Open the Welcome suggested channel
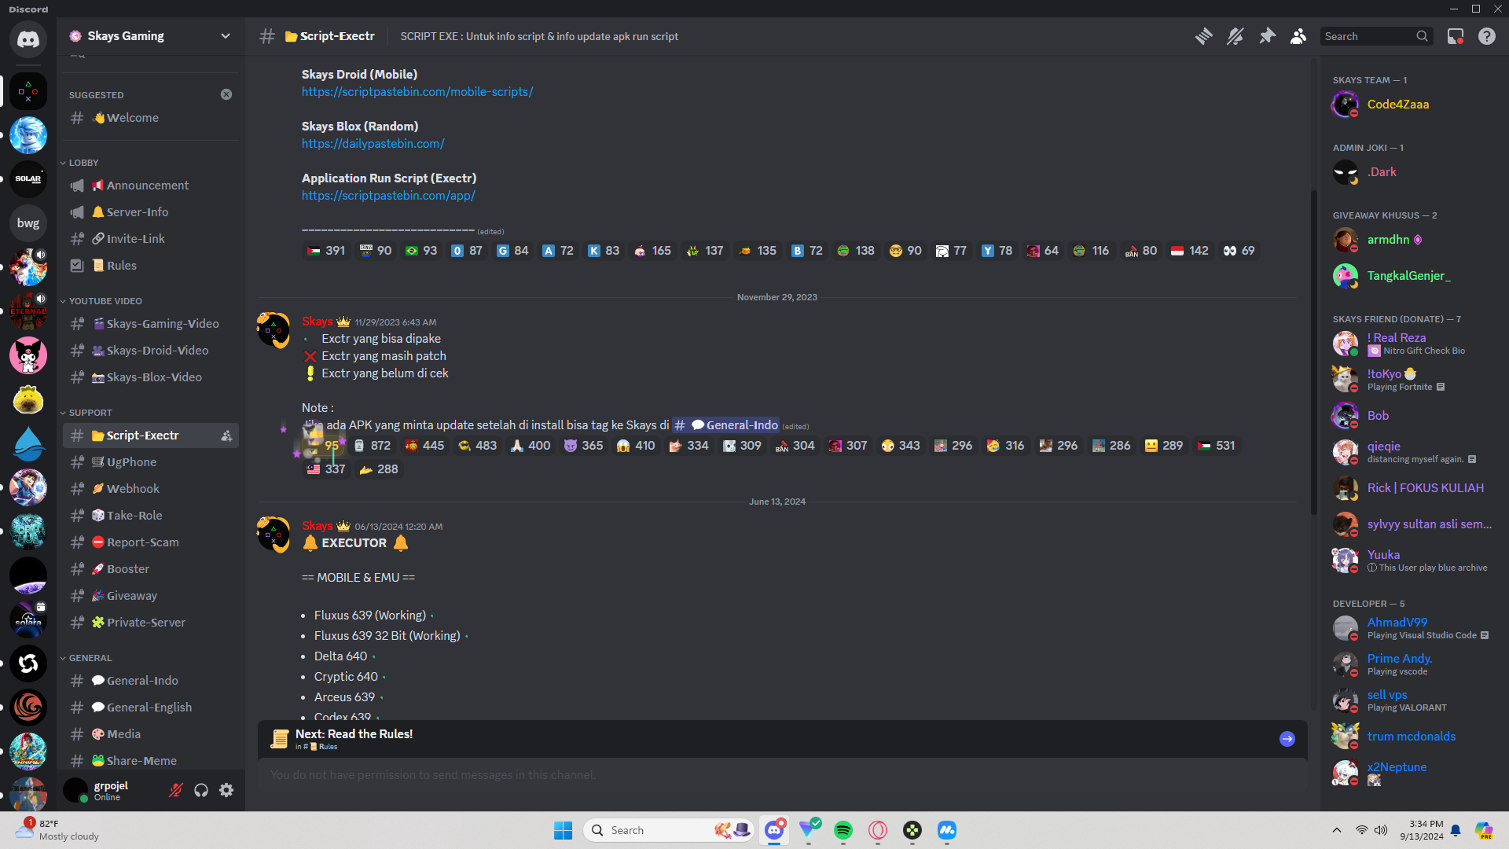Screen dimensions: 1509x849 click(x=151, y=118)
